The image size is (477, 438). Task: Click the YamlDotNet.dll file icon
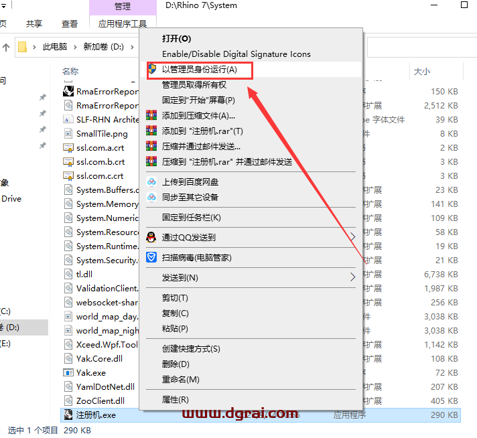pos(68,386)
